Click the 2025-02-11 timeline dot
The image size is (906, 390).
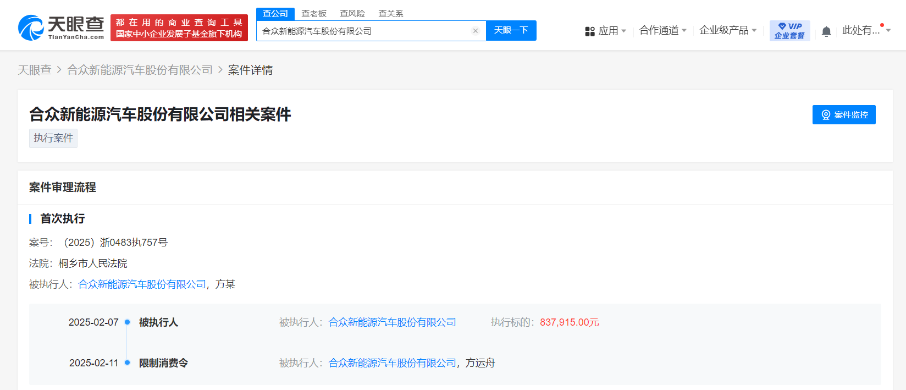pyautogui.click(x=127, y=363)
